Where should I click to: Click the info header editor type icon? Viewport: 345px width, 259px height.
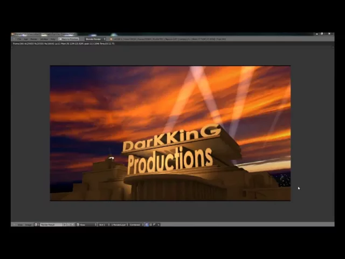pyautogui.click(x=14, y=39)
